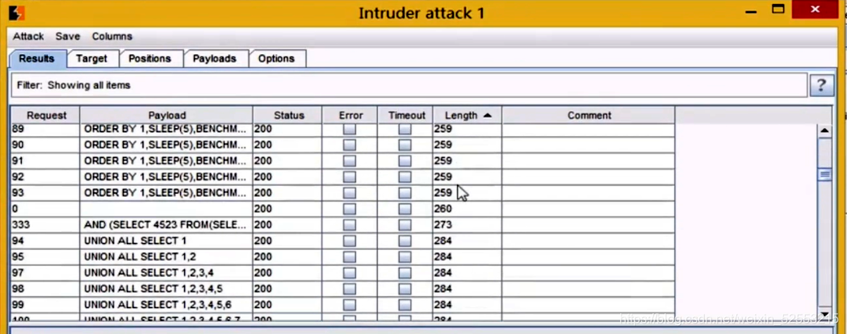Click length value 273

point(443,224)
